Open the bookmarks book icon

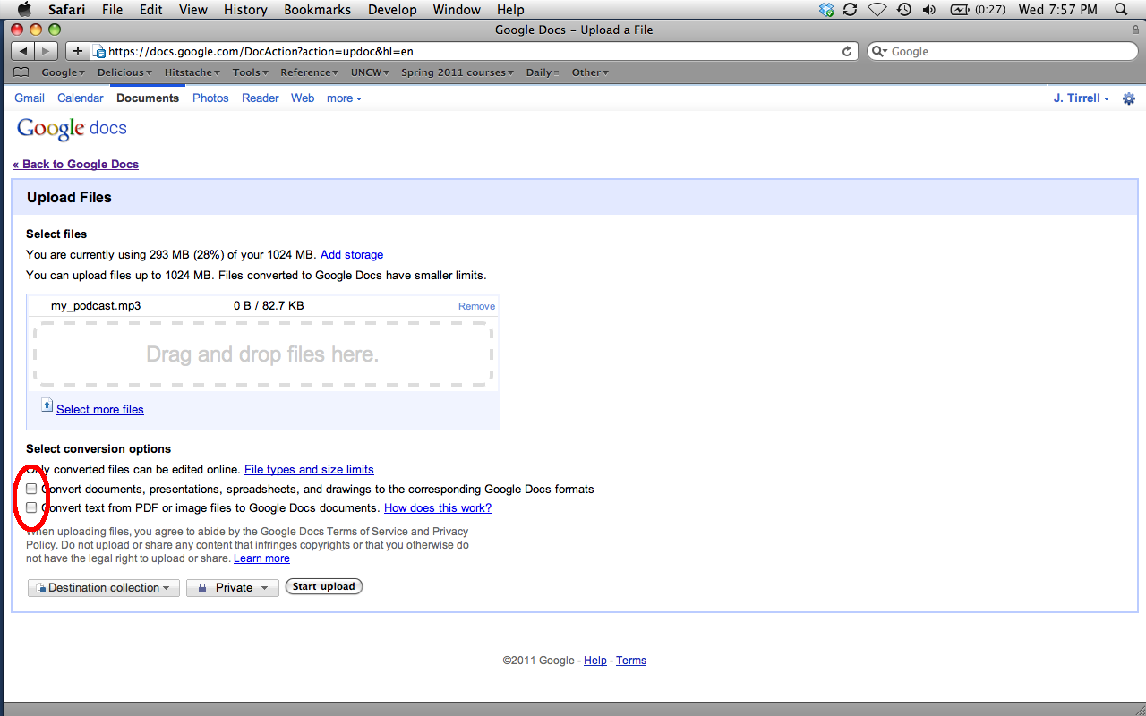click(x=21, y=72)
